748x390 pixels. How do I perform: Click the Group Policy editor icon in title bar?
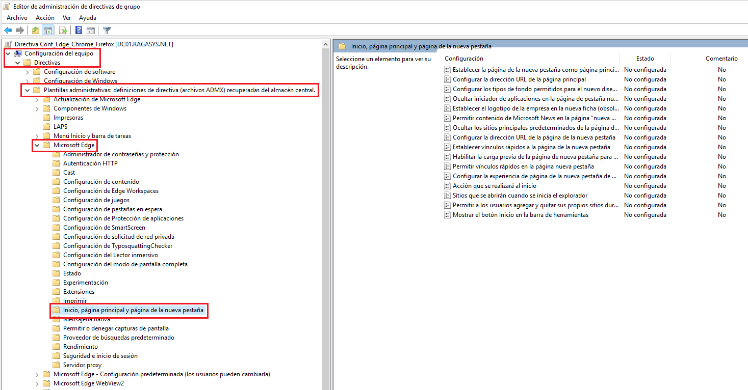coord(6,6)
